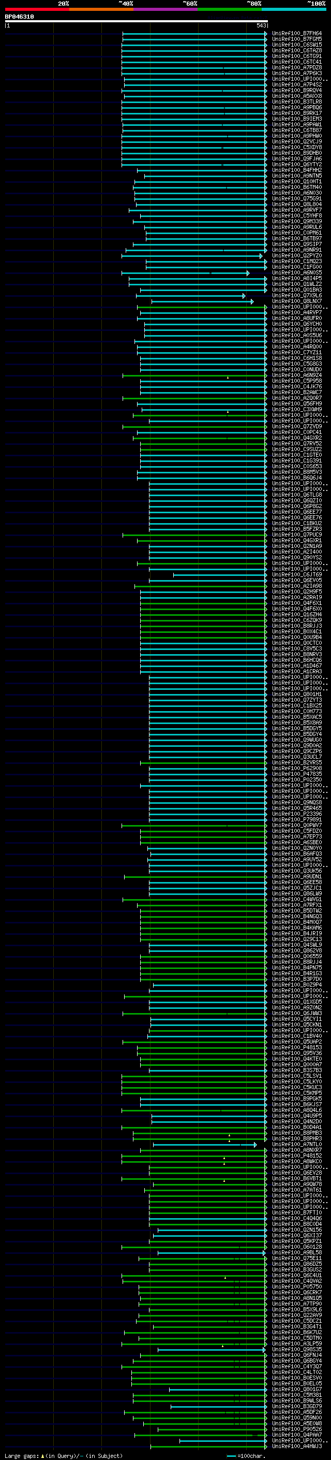
Task: Click the green alignment bar for UniRef100_B2VRS5
Action: [x=203, y=763]
